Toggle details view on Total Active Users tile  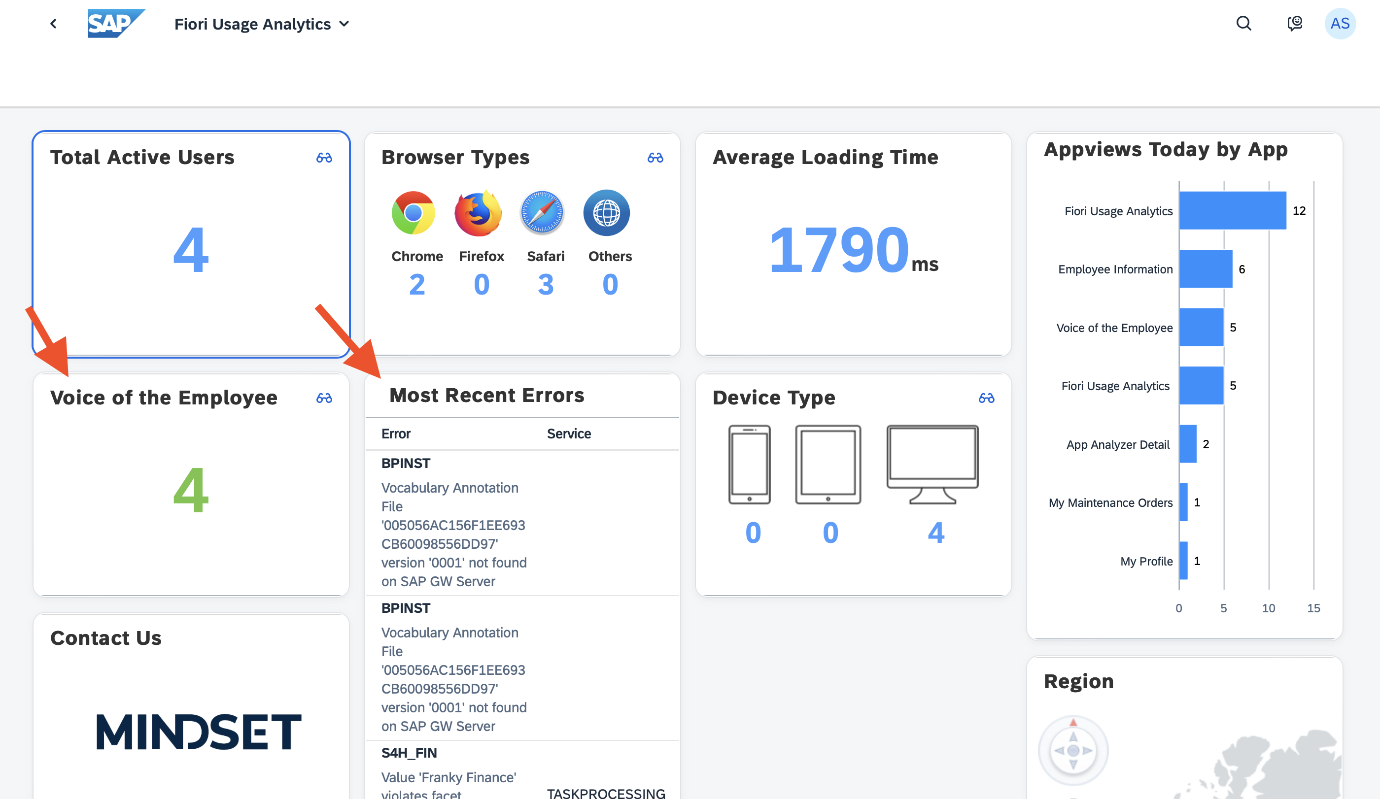(324, 158)
